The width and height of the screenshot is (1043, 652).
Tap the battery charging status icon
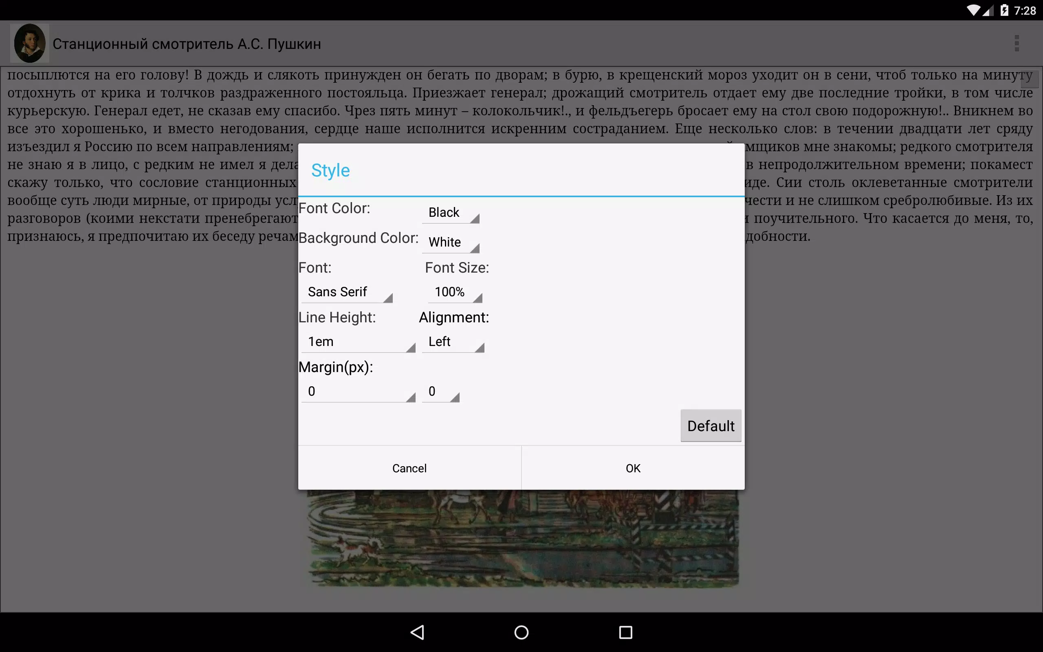coord(1004,10)
